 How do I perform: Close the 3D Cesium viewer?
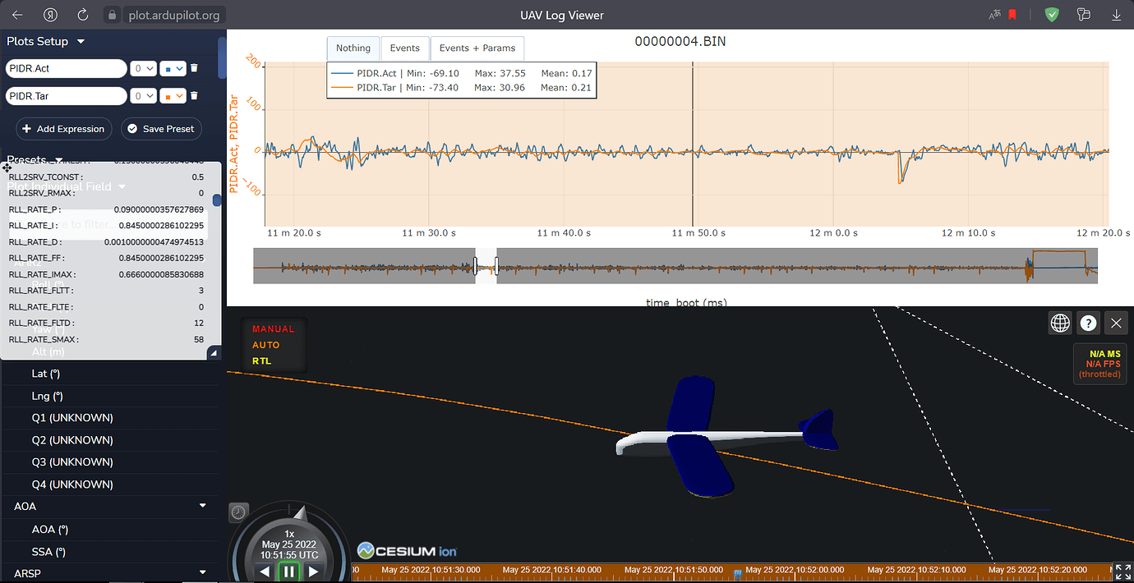1116,323
